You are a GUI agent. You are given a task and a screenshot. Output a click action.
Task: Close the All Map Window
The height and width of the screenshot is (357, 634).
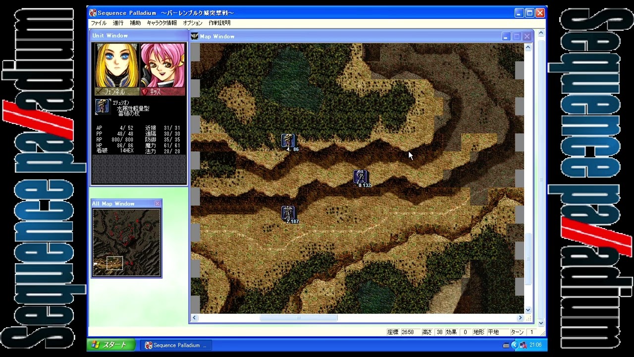[x=158, y=204]
